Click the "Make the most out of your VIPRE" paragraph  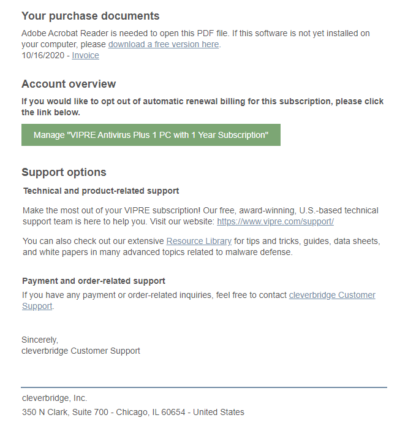[x=200, y=216]
